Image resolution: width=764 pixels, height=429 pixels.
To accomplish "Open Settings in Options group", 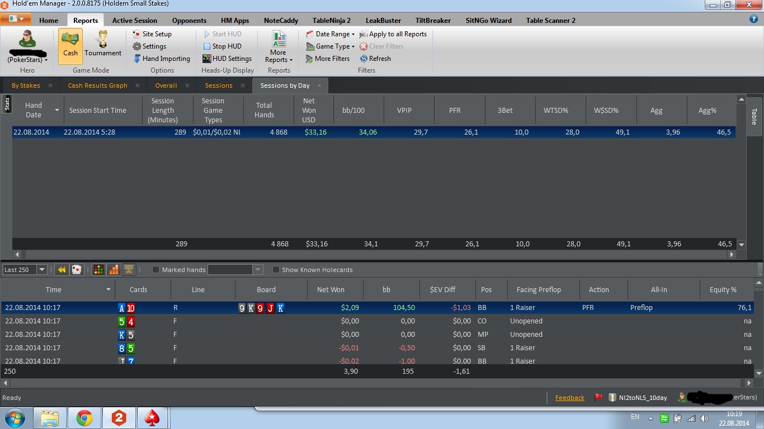I will [149, 46].
